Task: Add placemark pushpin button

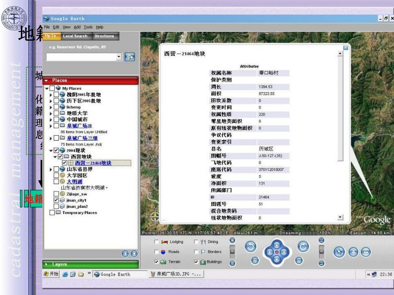Action: coord(339,252)
